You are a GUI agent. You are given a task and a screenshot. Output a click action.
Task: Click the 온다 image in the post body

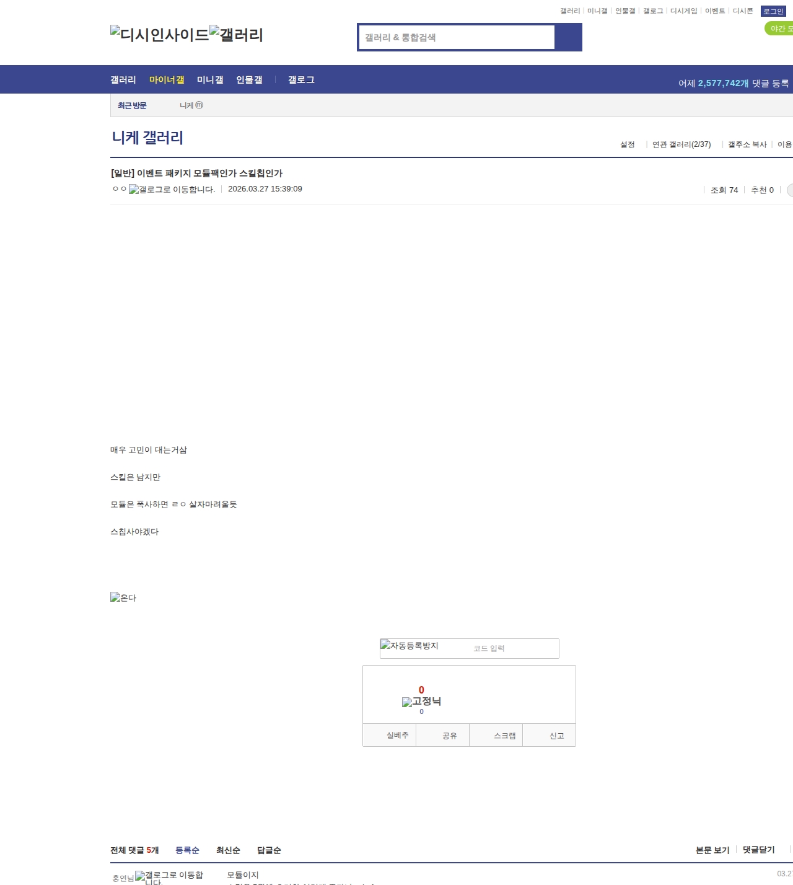tap(123, 597)
